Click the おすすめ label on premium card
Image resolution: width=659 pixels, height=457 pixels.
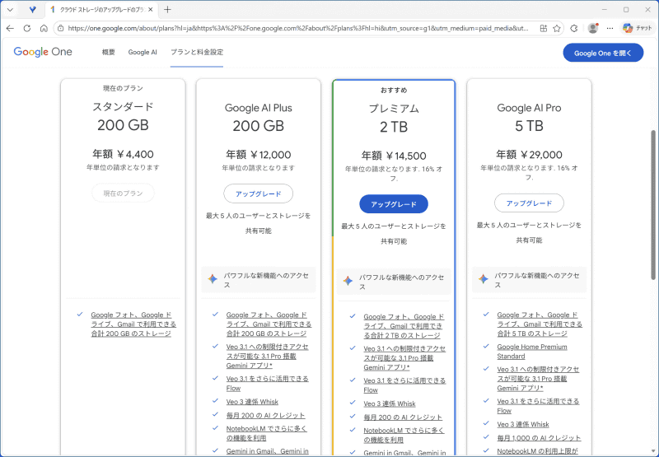tap(394, 90)
